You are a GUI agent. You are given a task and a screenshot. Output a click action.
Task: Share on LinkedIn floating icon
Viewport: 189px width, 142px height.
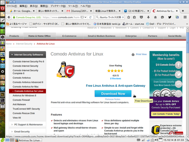click(x=178, y=84)
